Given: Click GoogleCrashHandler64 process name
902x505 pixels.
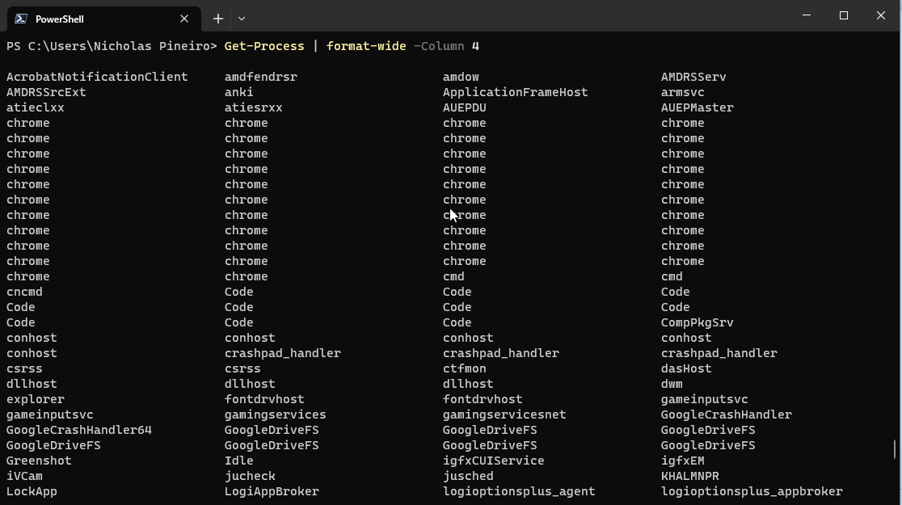Looking at the screenshot, I should [79, 430].
